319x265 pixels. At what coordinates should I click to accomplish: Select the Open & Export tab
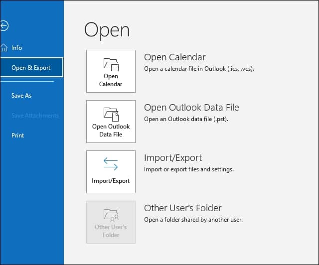tap(31, 68)
